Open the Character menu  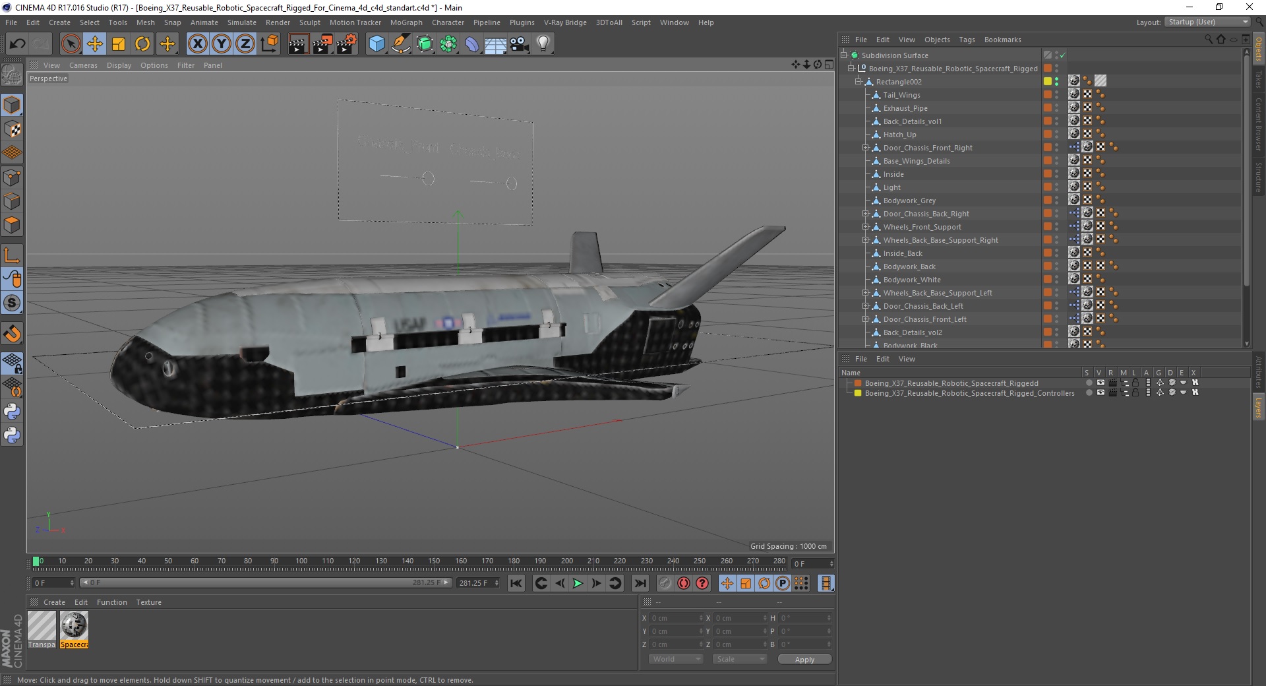pyautogui.click(x=448, y=22)
